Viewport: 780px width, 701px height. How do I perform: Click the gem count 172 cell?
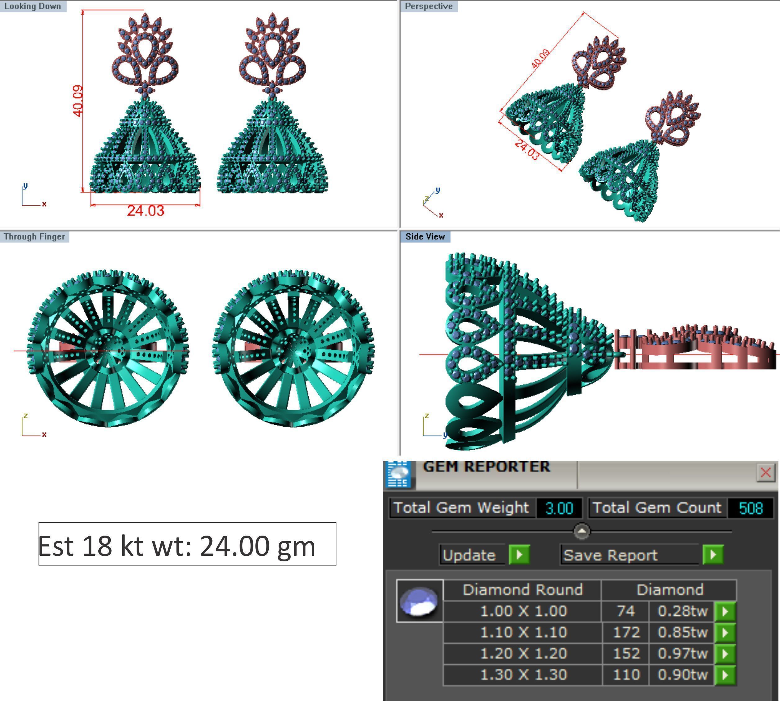[625, 632]
